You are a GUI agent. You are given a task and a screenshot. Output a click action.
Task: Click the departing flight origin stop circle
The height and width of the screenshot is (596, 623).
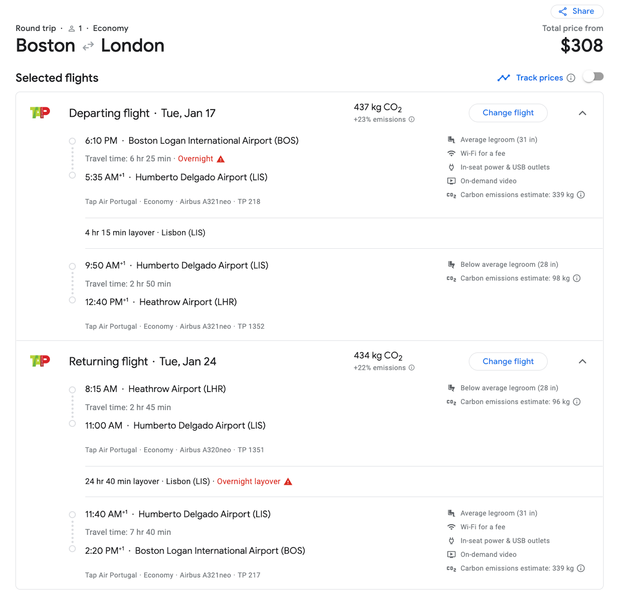pos(72,141)
